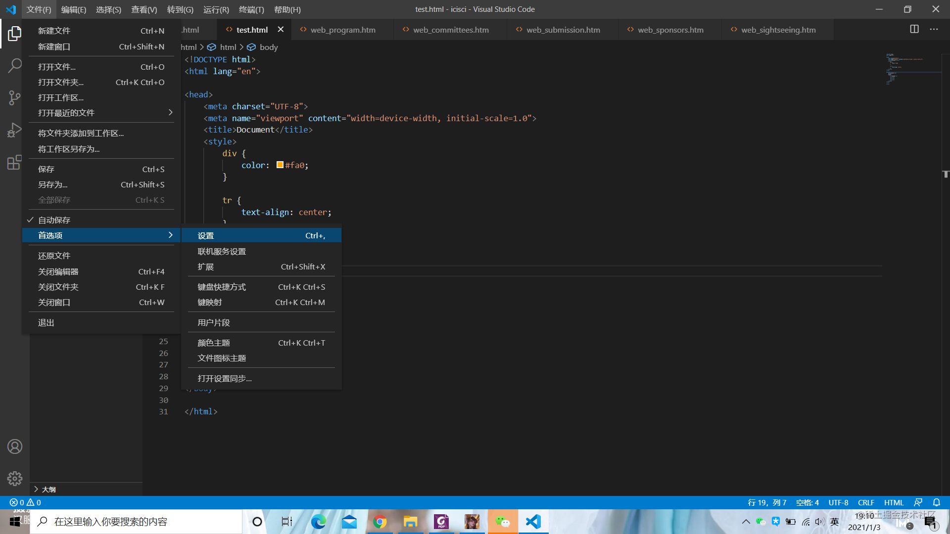
Task: Click the errors and warnings counter
Action: [24, 502]
